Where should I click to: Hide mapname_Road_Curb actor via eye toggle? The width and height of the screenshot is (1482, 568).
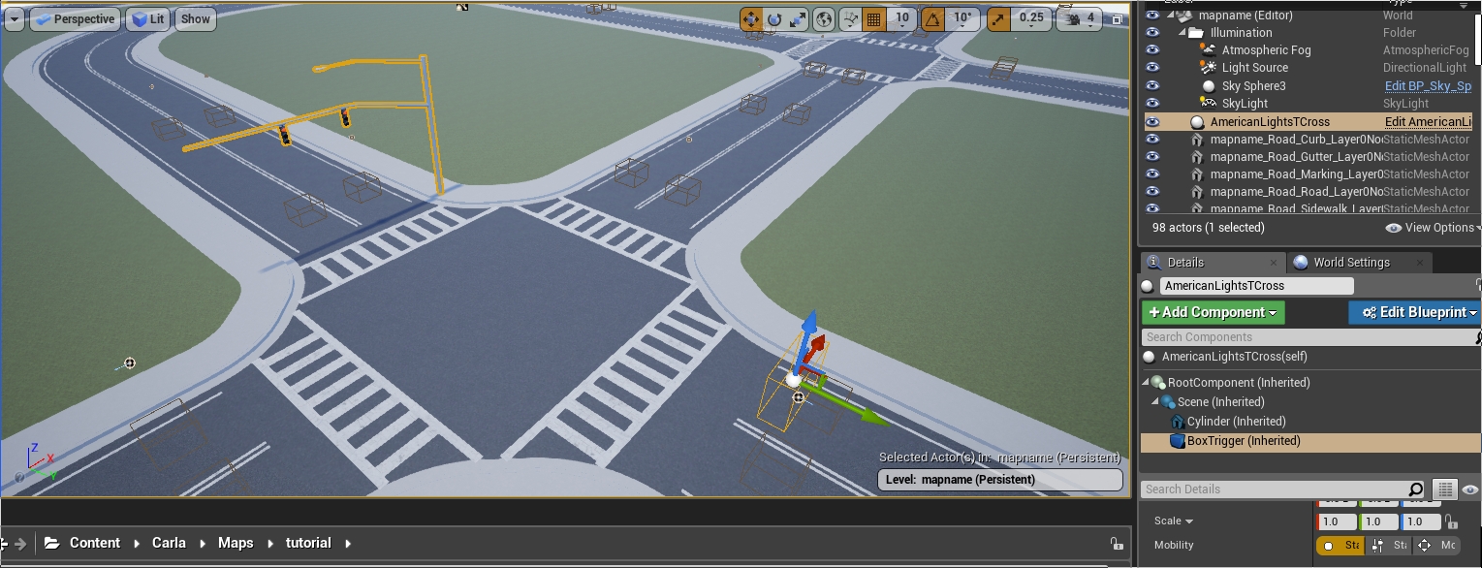[1152, 139]
